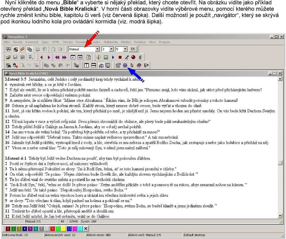Select purple color swatch number 5
Screen dimensions: 286x239
(x=30, y=229)
